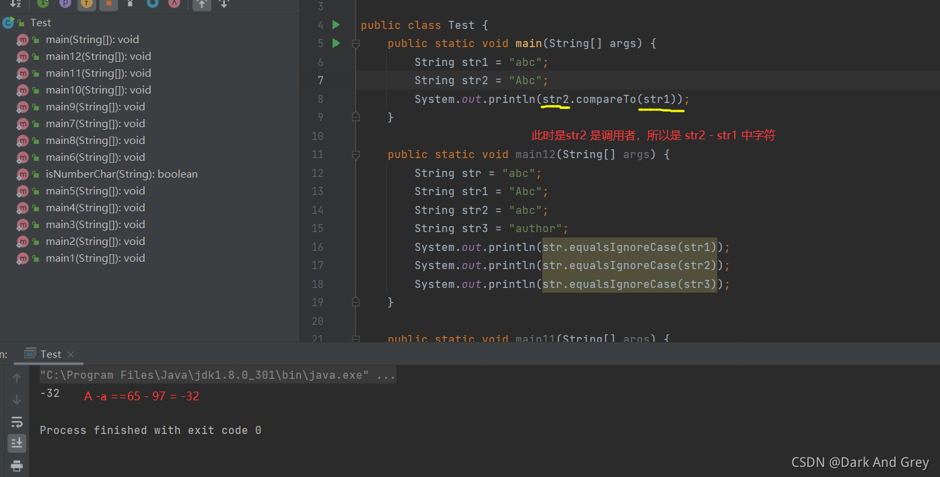Toggle Show Properties purple p icon
Image resolution: width=940 pixels, height=477 pixels.
point(65,3)
